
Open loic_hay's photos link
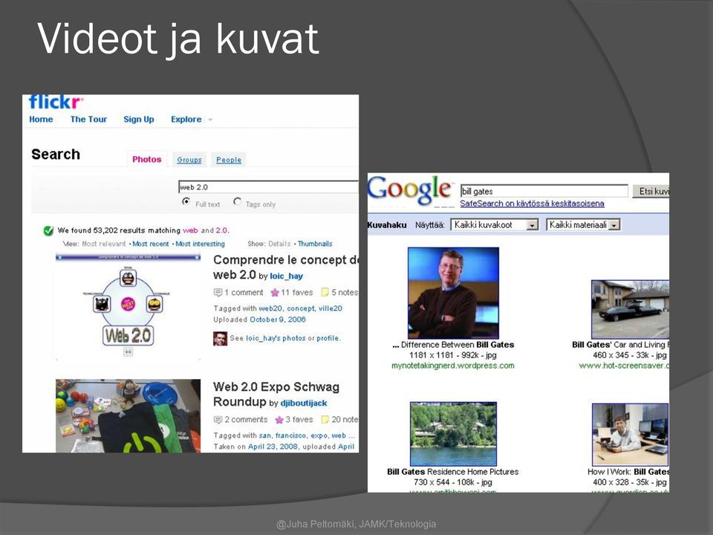276,338
